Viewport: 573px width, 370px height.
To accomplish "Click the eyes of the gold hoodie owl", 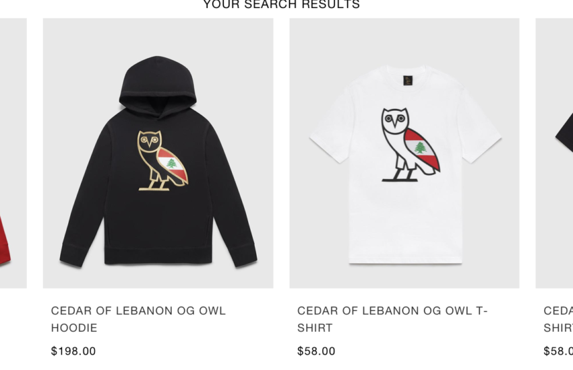I will (x=150, y=140).
